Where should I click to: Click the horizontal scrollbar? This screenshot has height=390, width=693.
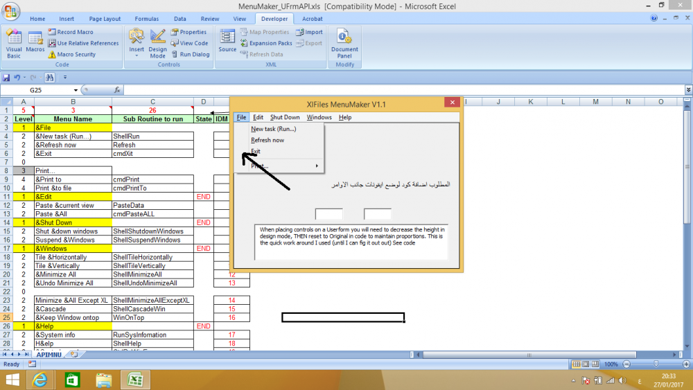[529, 355]
